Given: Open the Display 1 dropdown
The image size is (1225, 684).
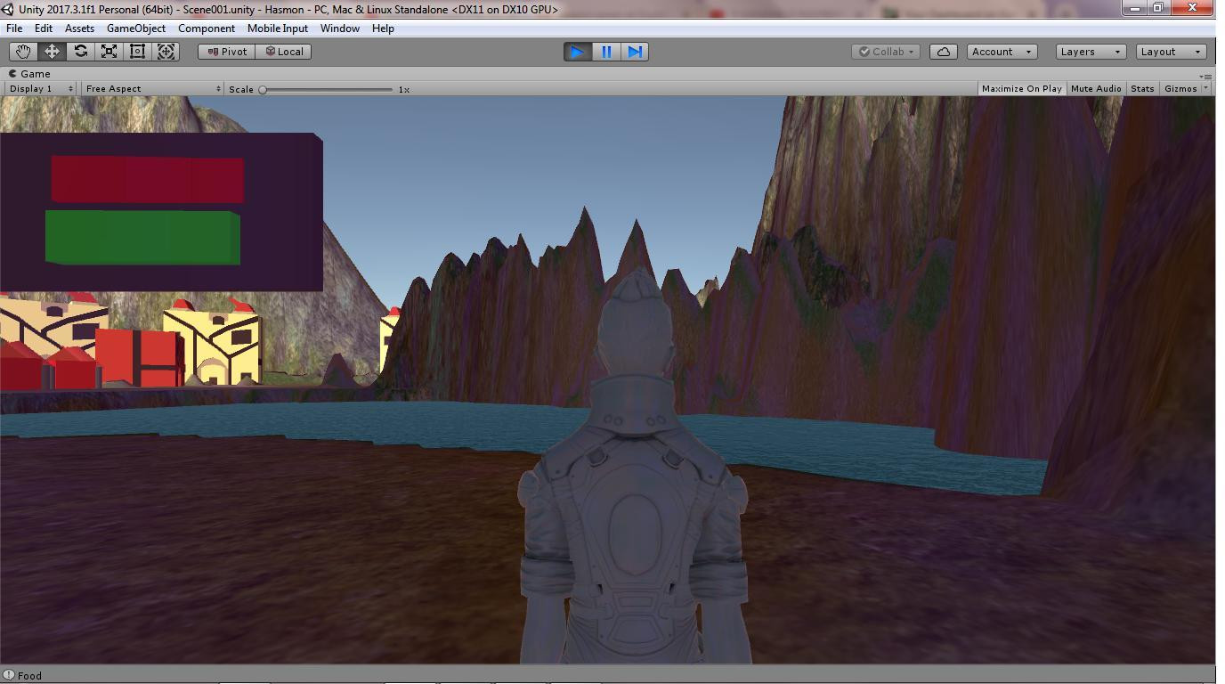Looking at the screenshot, I should 41,89.
